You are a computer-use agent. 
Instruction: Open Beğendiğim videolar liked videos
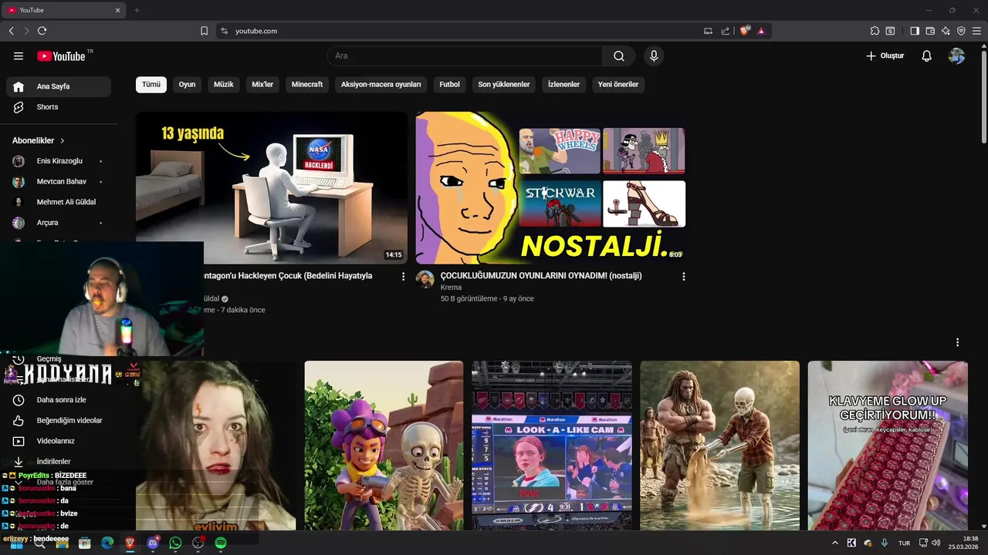click(x=59, y=421)
